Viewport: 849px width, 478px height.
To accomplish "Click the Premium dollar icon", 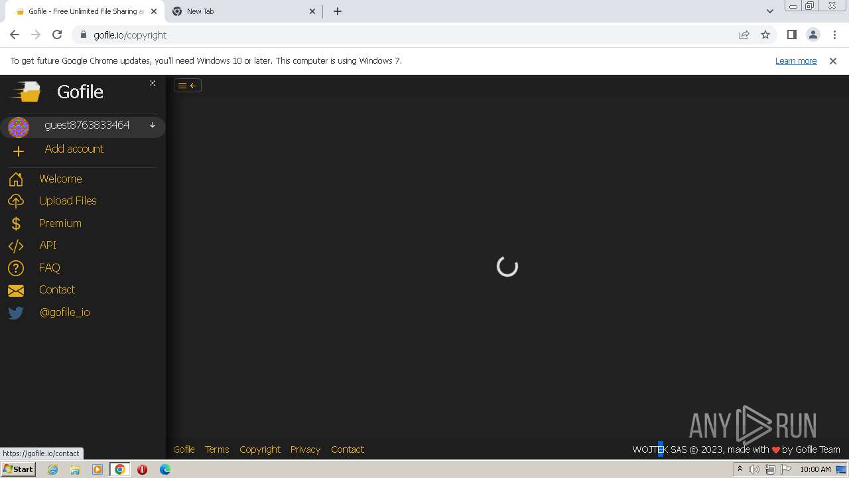I will click(x=16, y=224).
